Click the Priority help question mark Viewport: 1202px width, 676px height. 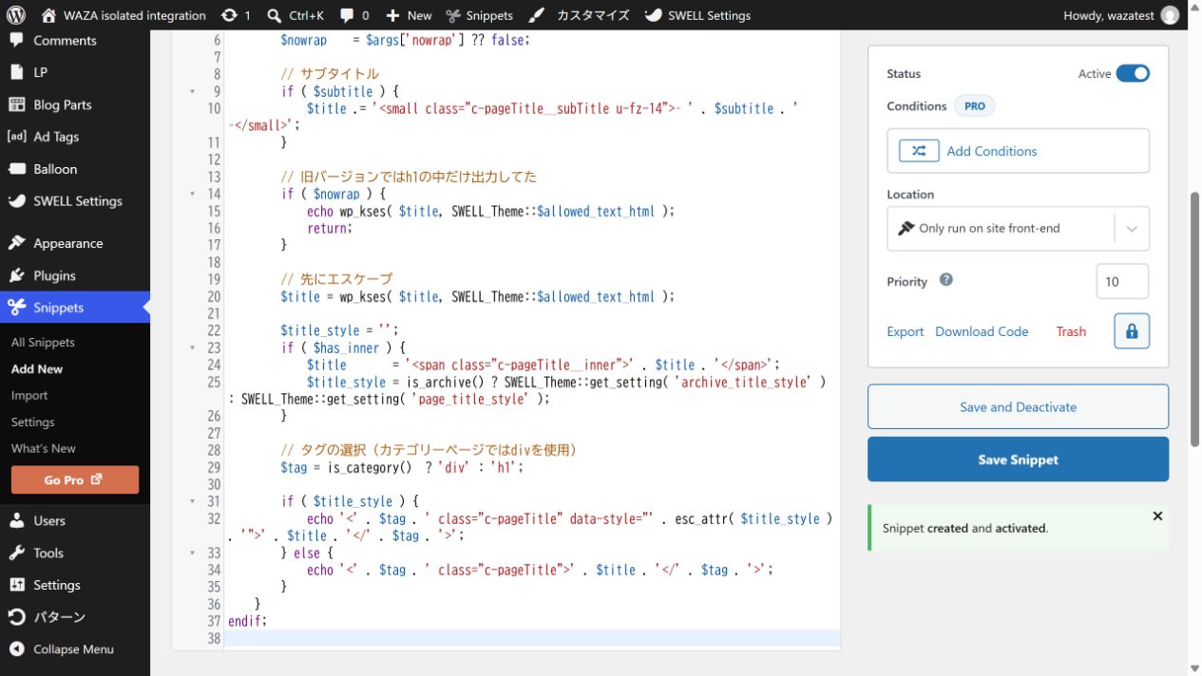945,280
